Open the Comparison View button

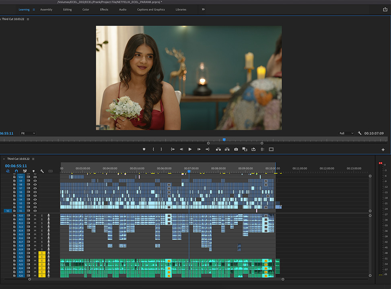pyautogui.click(x=245, y=149)
